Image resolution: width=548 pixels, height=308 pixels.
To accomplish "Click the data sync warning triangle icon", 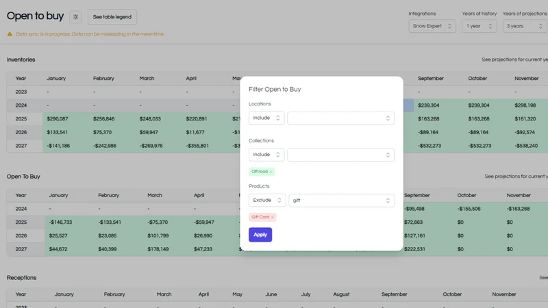I will (x=10, y=34).
